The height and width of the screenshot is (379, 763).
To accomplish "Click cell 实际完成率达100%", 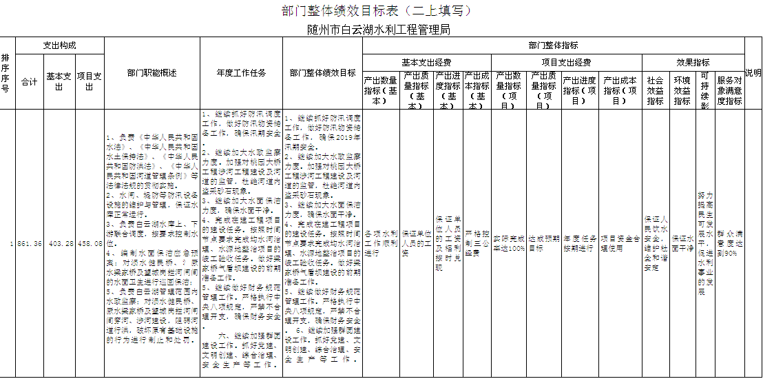I will [508, 243].
